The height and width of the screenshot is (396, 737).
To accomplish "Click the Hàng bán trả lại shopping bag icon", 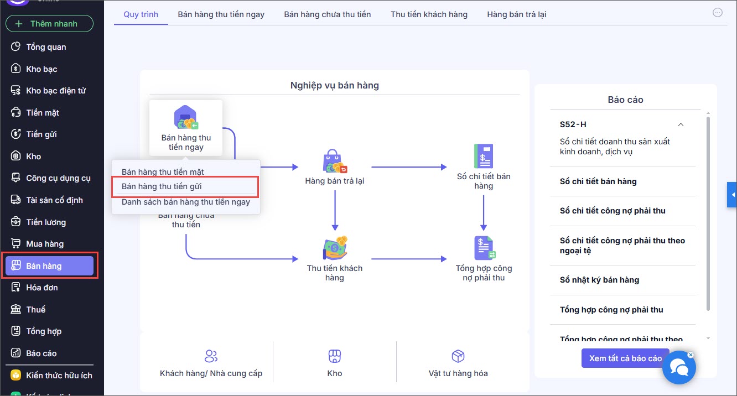I will [x=335, y=161].
